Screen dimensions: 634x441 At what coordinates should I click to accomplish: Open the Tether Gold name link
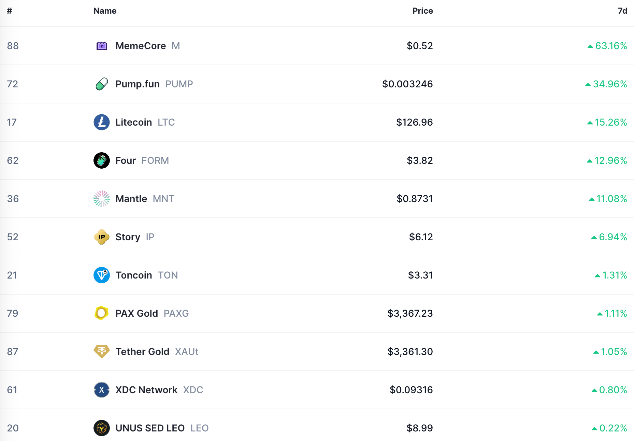(142, 352)
